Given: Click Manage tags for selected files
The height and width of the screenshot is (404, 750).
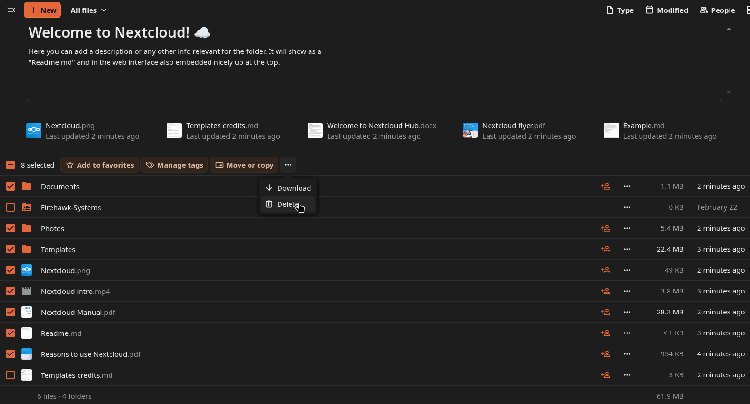Looking at the screenshot, I should (174, 165).
